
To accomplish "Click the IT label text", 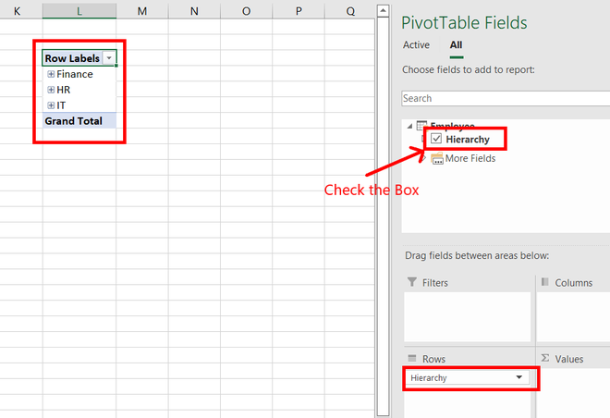I will (x=61, y=105).
